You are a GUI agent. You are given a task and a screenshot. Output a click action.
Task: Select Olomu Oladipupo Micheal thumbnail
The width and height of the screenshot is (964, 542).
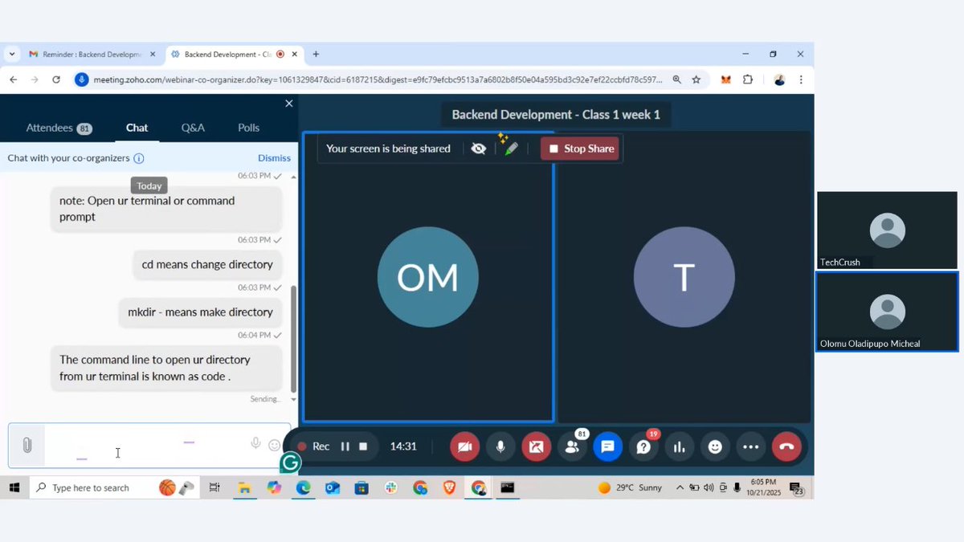click(887, 312)
